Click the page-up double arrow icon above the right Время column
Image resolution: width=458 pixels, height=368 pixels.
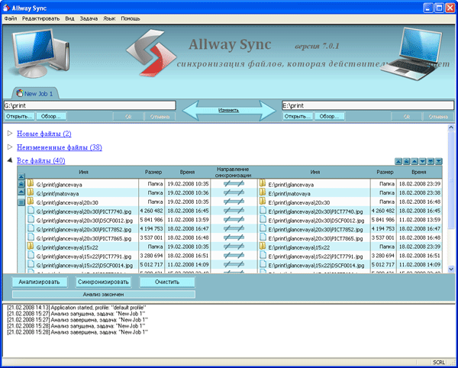tap(406, 162)
